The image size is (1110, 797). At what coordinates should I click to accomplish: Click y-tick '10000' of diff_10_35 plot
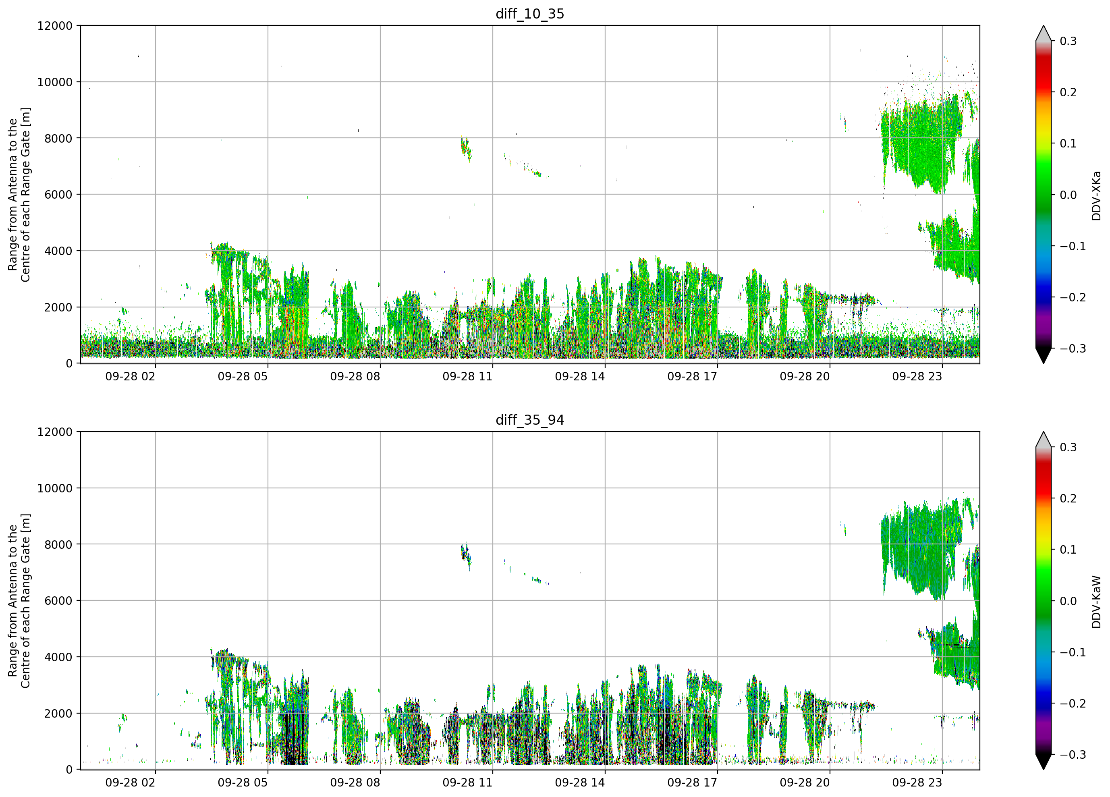pos(55,82)
